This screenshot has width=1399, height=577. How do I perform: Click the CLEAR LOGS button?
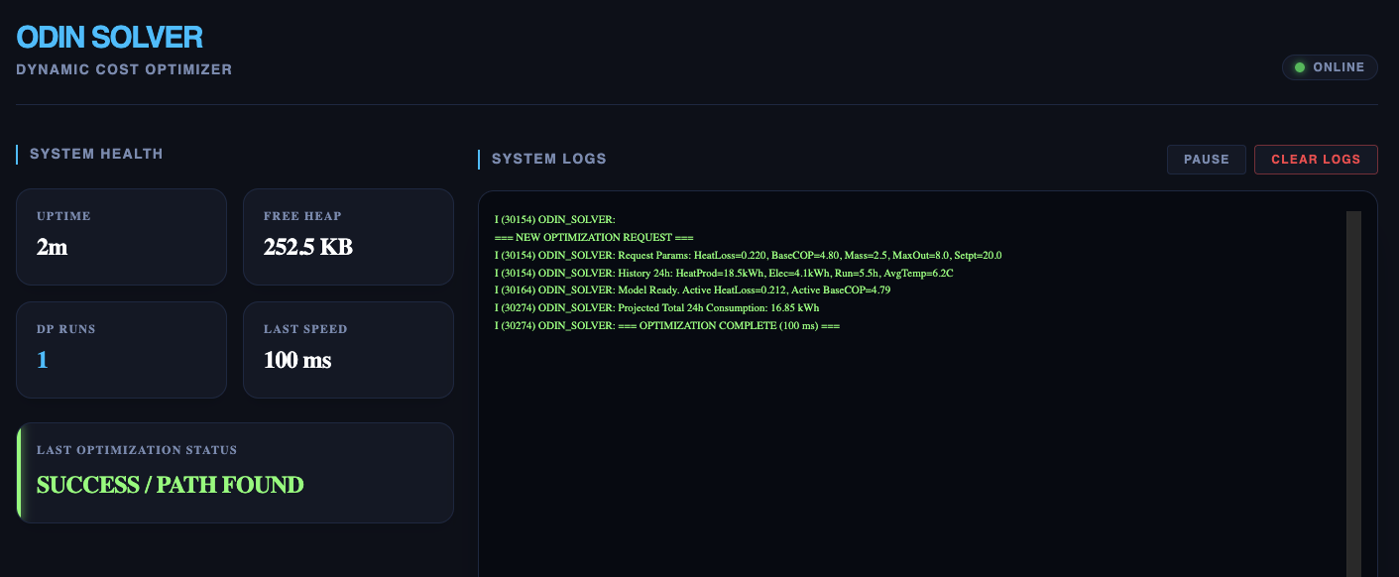(x=1315, y=160)
